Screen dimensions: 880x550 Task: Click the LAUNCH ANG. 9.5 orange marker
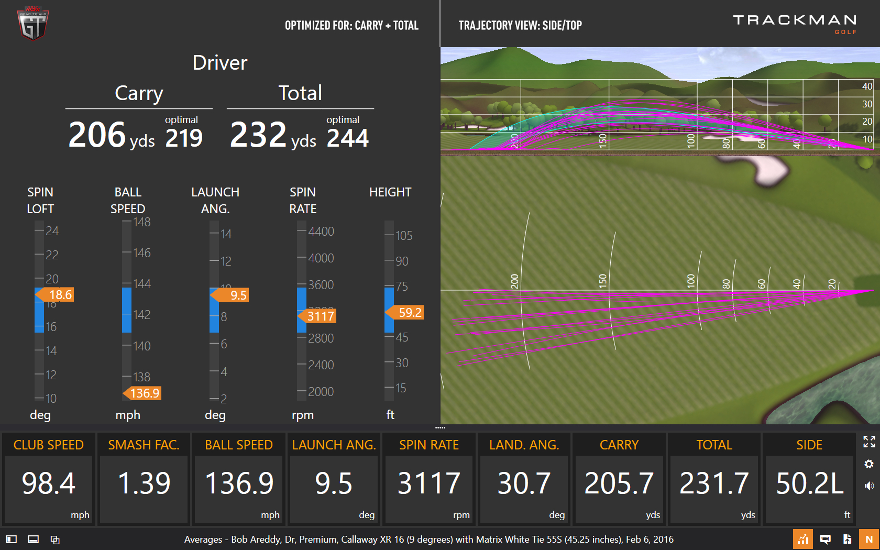(x=230, y=295)
